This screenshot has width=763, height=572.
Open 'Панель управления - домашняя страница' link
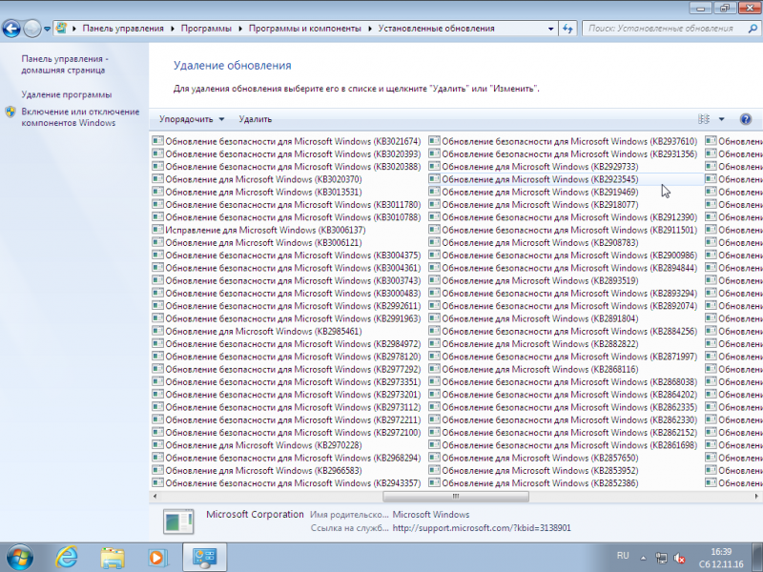point(65,64)
